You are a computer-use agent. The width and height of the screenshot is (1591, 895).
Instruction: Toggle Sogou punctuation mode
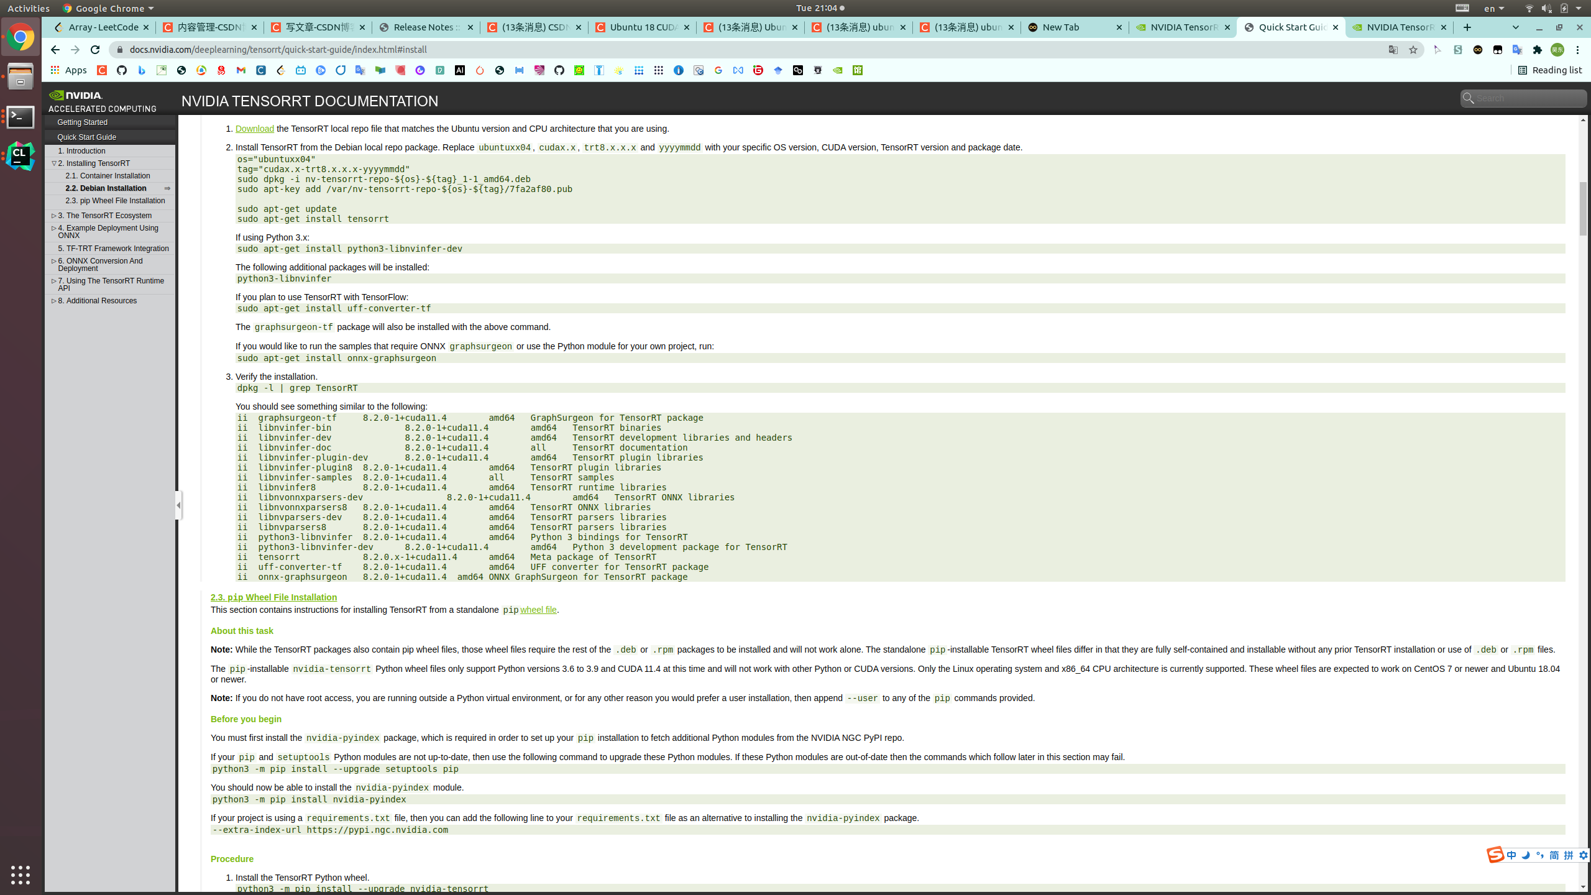[x=1540, y=855]
